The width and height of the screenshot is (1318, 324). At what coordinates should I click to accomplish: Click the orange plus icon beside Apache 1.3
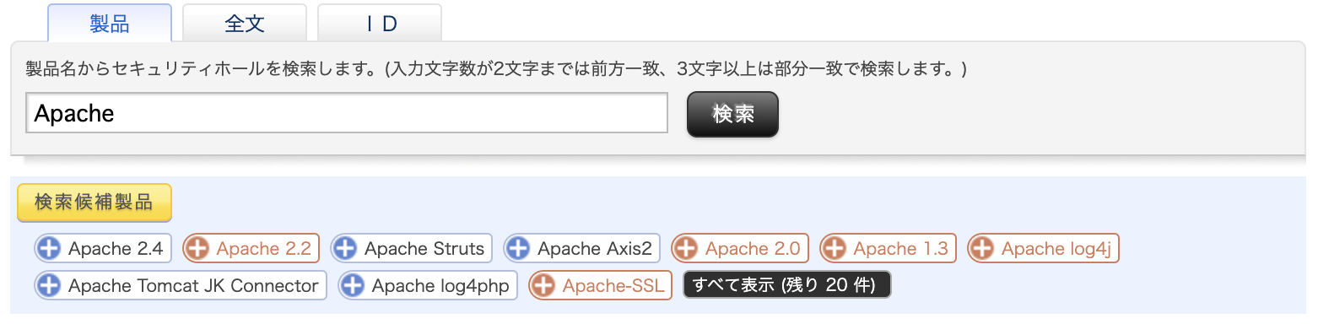(835, 249)
